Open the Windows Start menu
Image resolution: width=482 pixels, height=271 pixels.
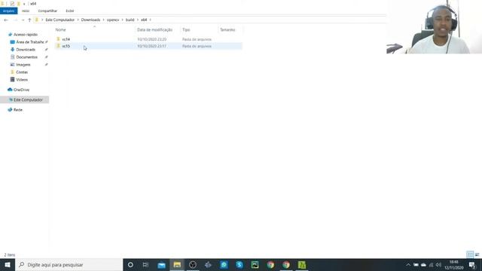click(x=8, y=264)
